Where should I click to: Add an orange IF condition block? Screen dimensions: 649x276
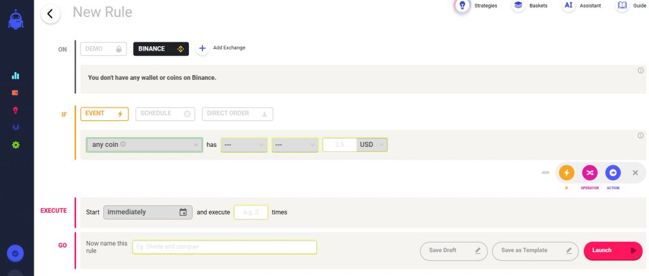tap(567, 173)
